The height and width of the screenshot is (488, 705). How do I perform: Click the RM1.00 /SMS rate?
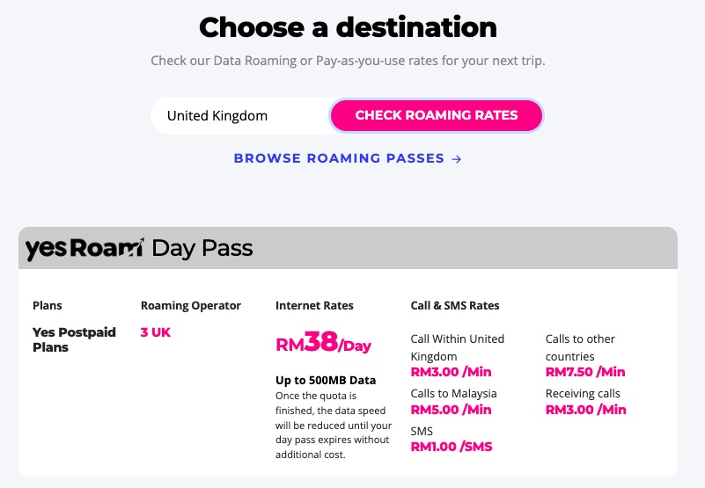[x=451, y=446]
